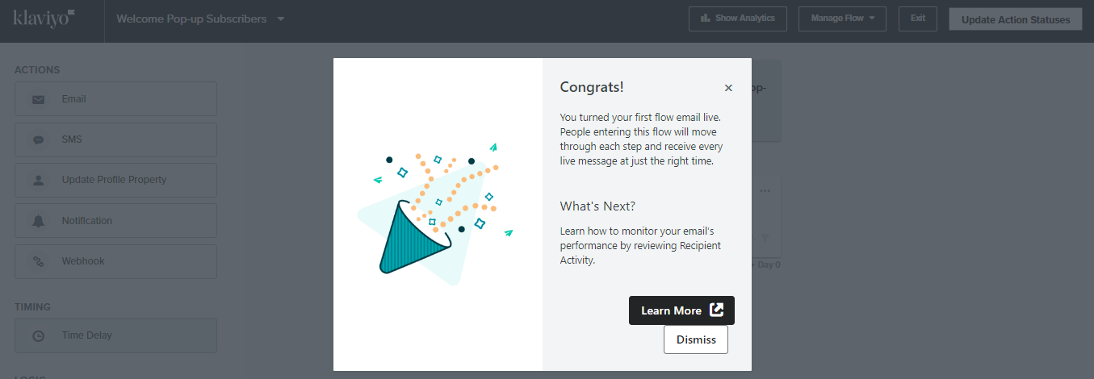This screenshot has width=1094, height=379.
Task: Open the three-dot menu on the flow card
Action: (765, 191)
